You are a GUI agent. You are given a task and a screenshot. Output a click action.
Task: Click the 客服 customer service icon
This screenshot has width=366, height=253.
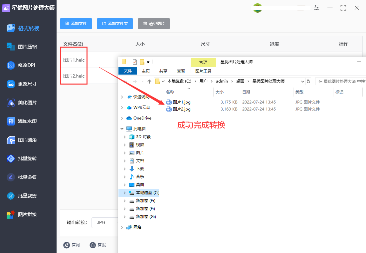tap(93, 245)
